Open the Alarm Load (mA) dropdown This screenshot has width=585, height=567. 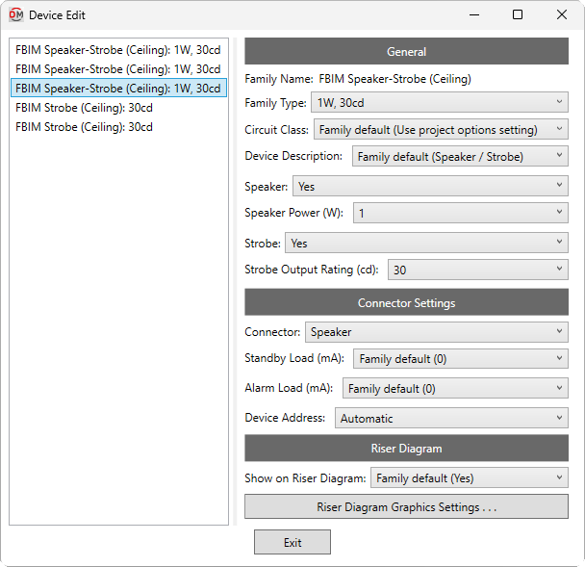[455, 388]
